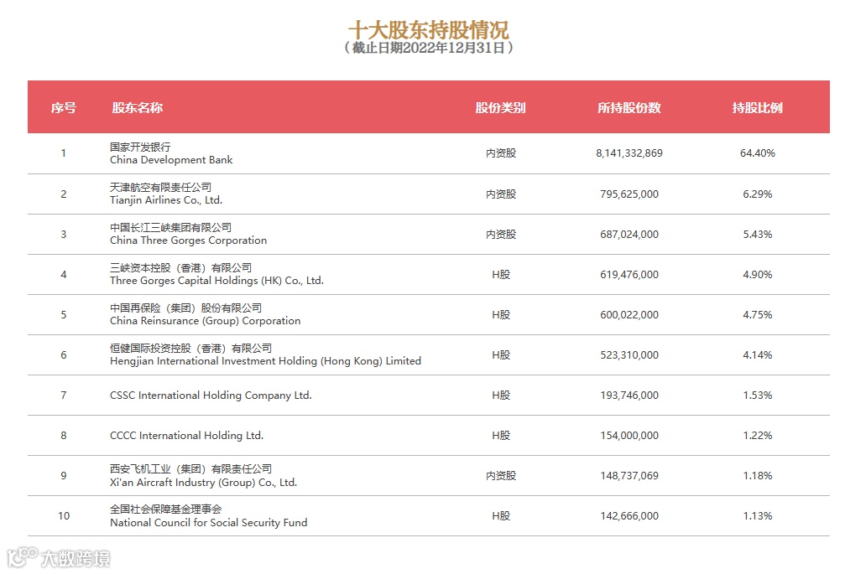Click serial number 1 in first row
Image resolution: width=845 pixels, height=574 pixels.
click(x=64, y=153)
